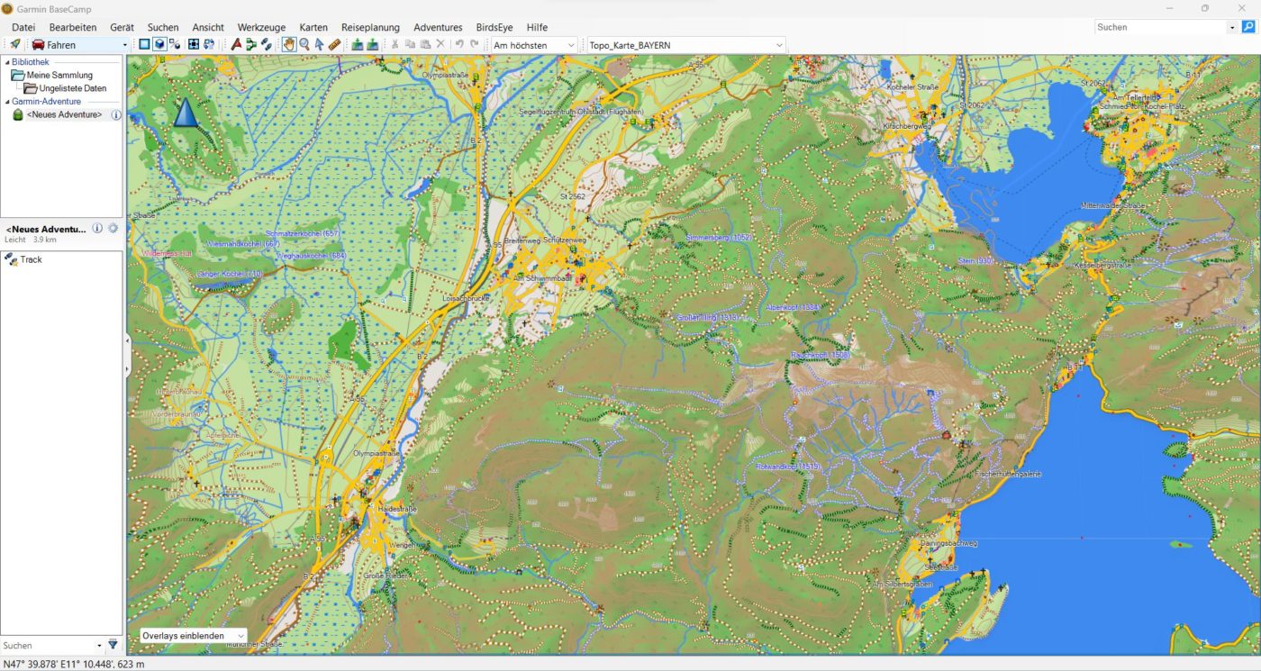1261x671 pixels.
Task: Open the Reiseplanung menu
Action: coord(370,27)
